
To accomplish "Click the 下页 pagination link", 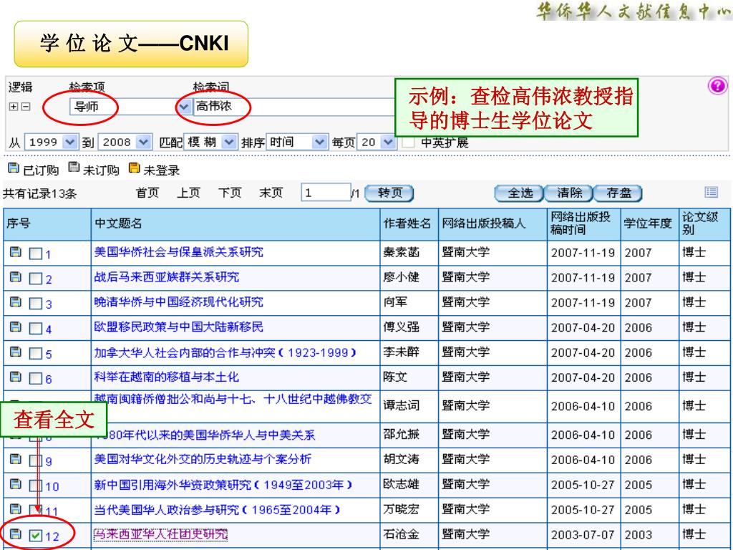I will [x=230, y=193].
